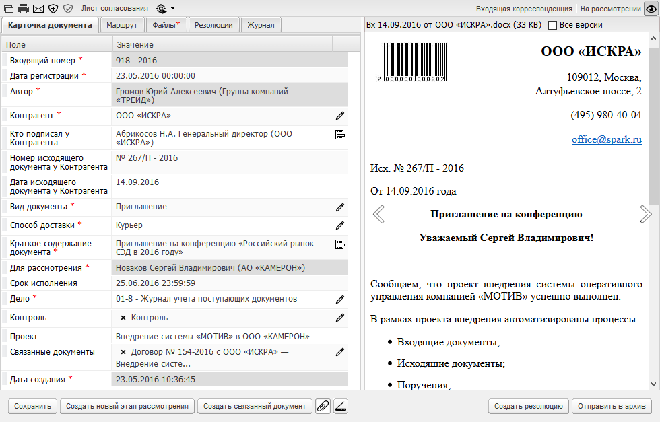
Task: Print the document with printer icon
Action: (24, 9)
